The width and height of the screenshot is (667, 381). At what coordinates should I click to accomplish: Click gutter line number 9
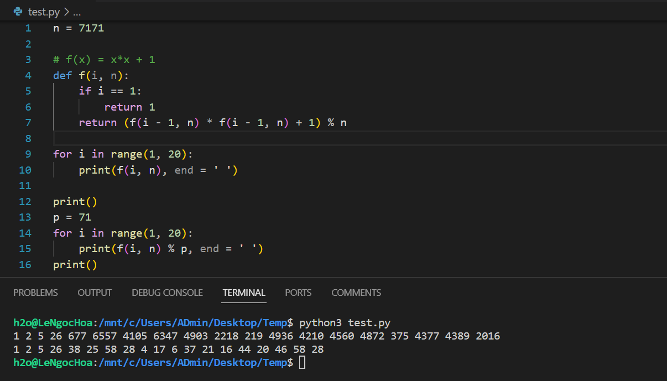pos(28,154)
